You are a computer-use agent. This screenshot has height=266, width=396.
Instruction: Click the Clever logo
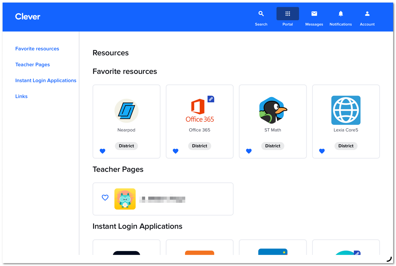click(x=28, y=17)
